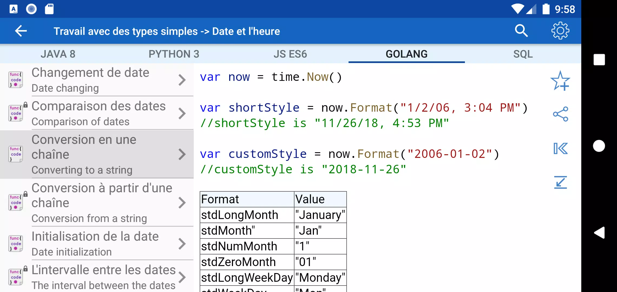Tap the '"01"' value cell
This screenshot has width=617, height=292.
click(320, 262)
